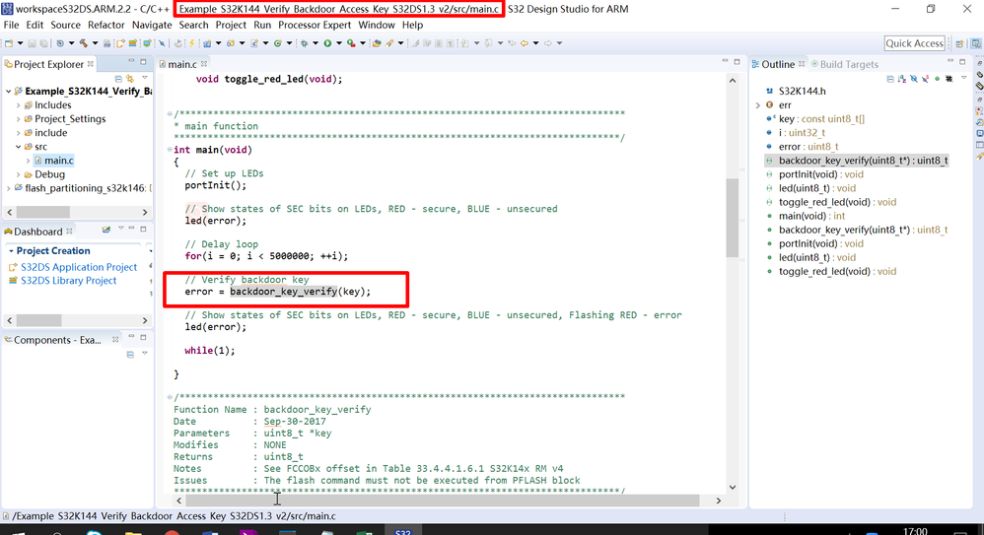This screenshot has height=535, width=984.
Task: Open the File menu
Action: click(11, 25)
